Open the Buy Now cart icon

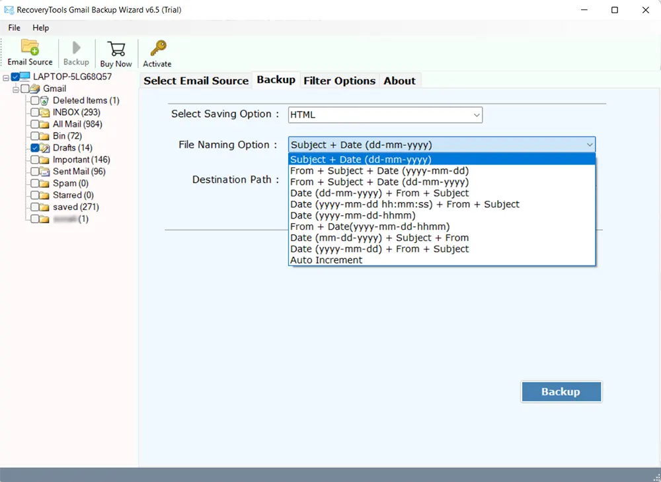(x=116, y=49)
